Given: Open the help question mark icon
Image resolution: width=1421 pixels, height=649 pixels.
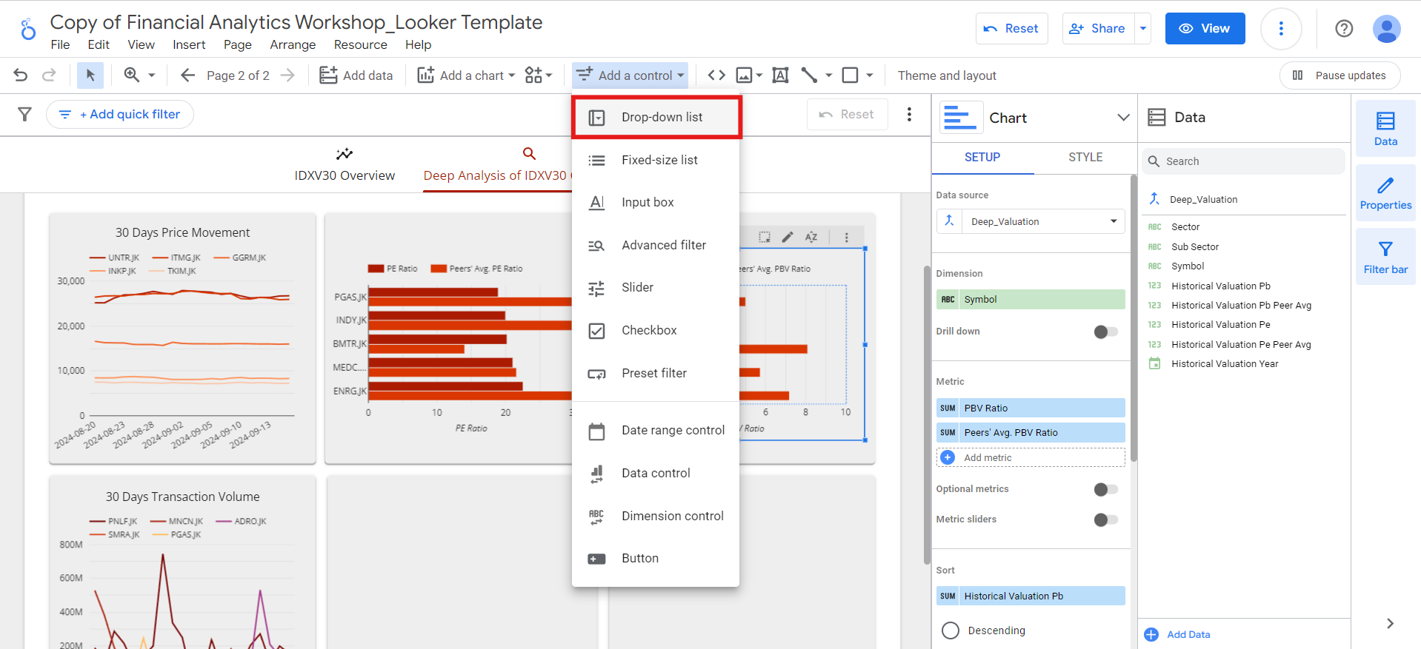Looking at the screenshot, I should [1344, 29].
